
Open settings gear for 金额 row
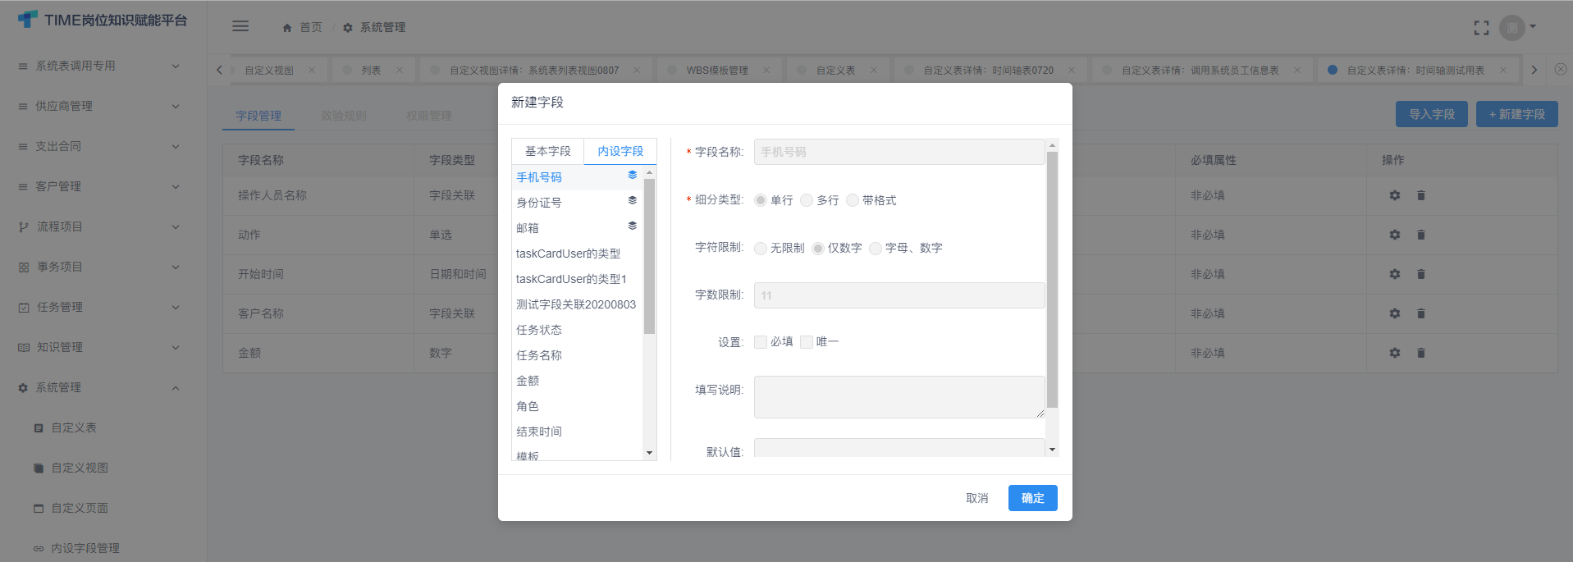[1395, 353]
